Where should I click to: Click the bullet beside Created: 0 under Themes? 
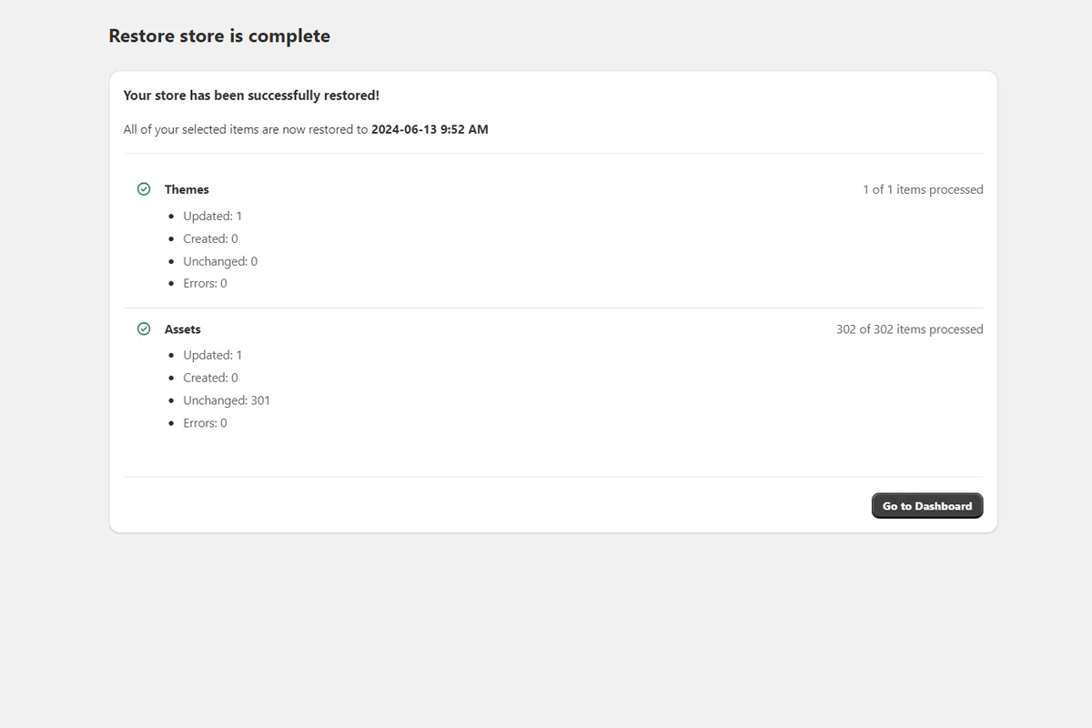[170, 238]
